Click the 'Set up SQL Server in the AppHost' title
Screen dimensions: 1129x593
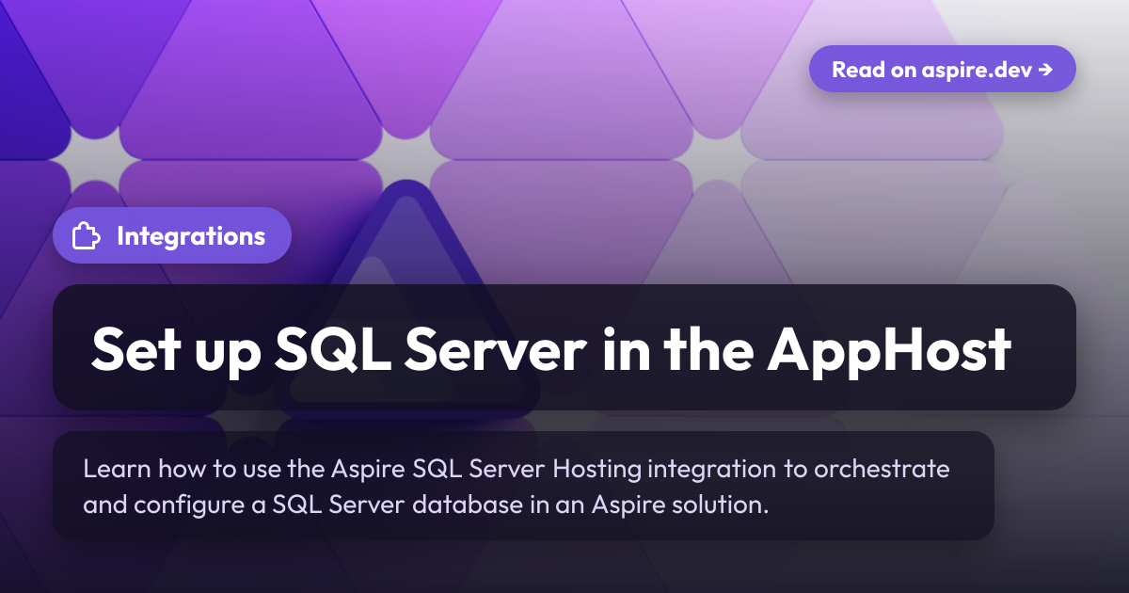click(x=550, y=349)
